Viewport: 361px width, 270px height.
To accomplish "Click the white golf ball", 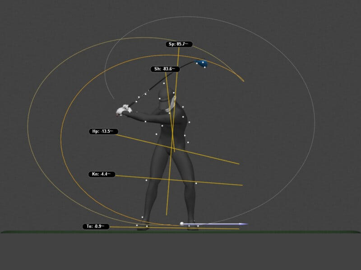I will click(x=182, y=224).
